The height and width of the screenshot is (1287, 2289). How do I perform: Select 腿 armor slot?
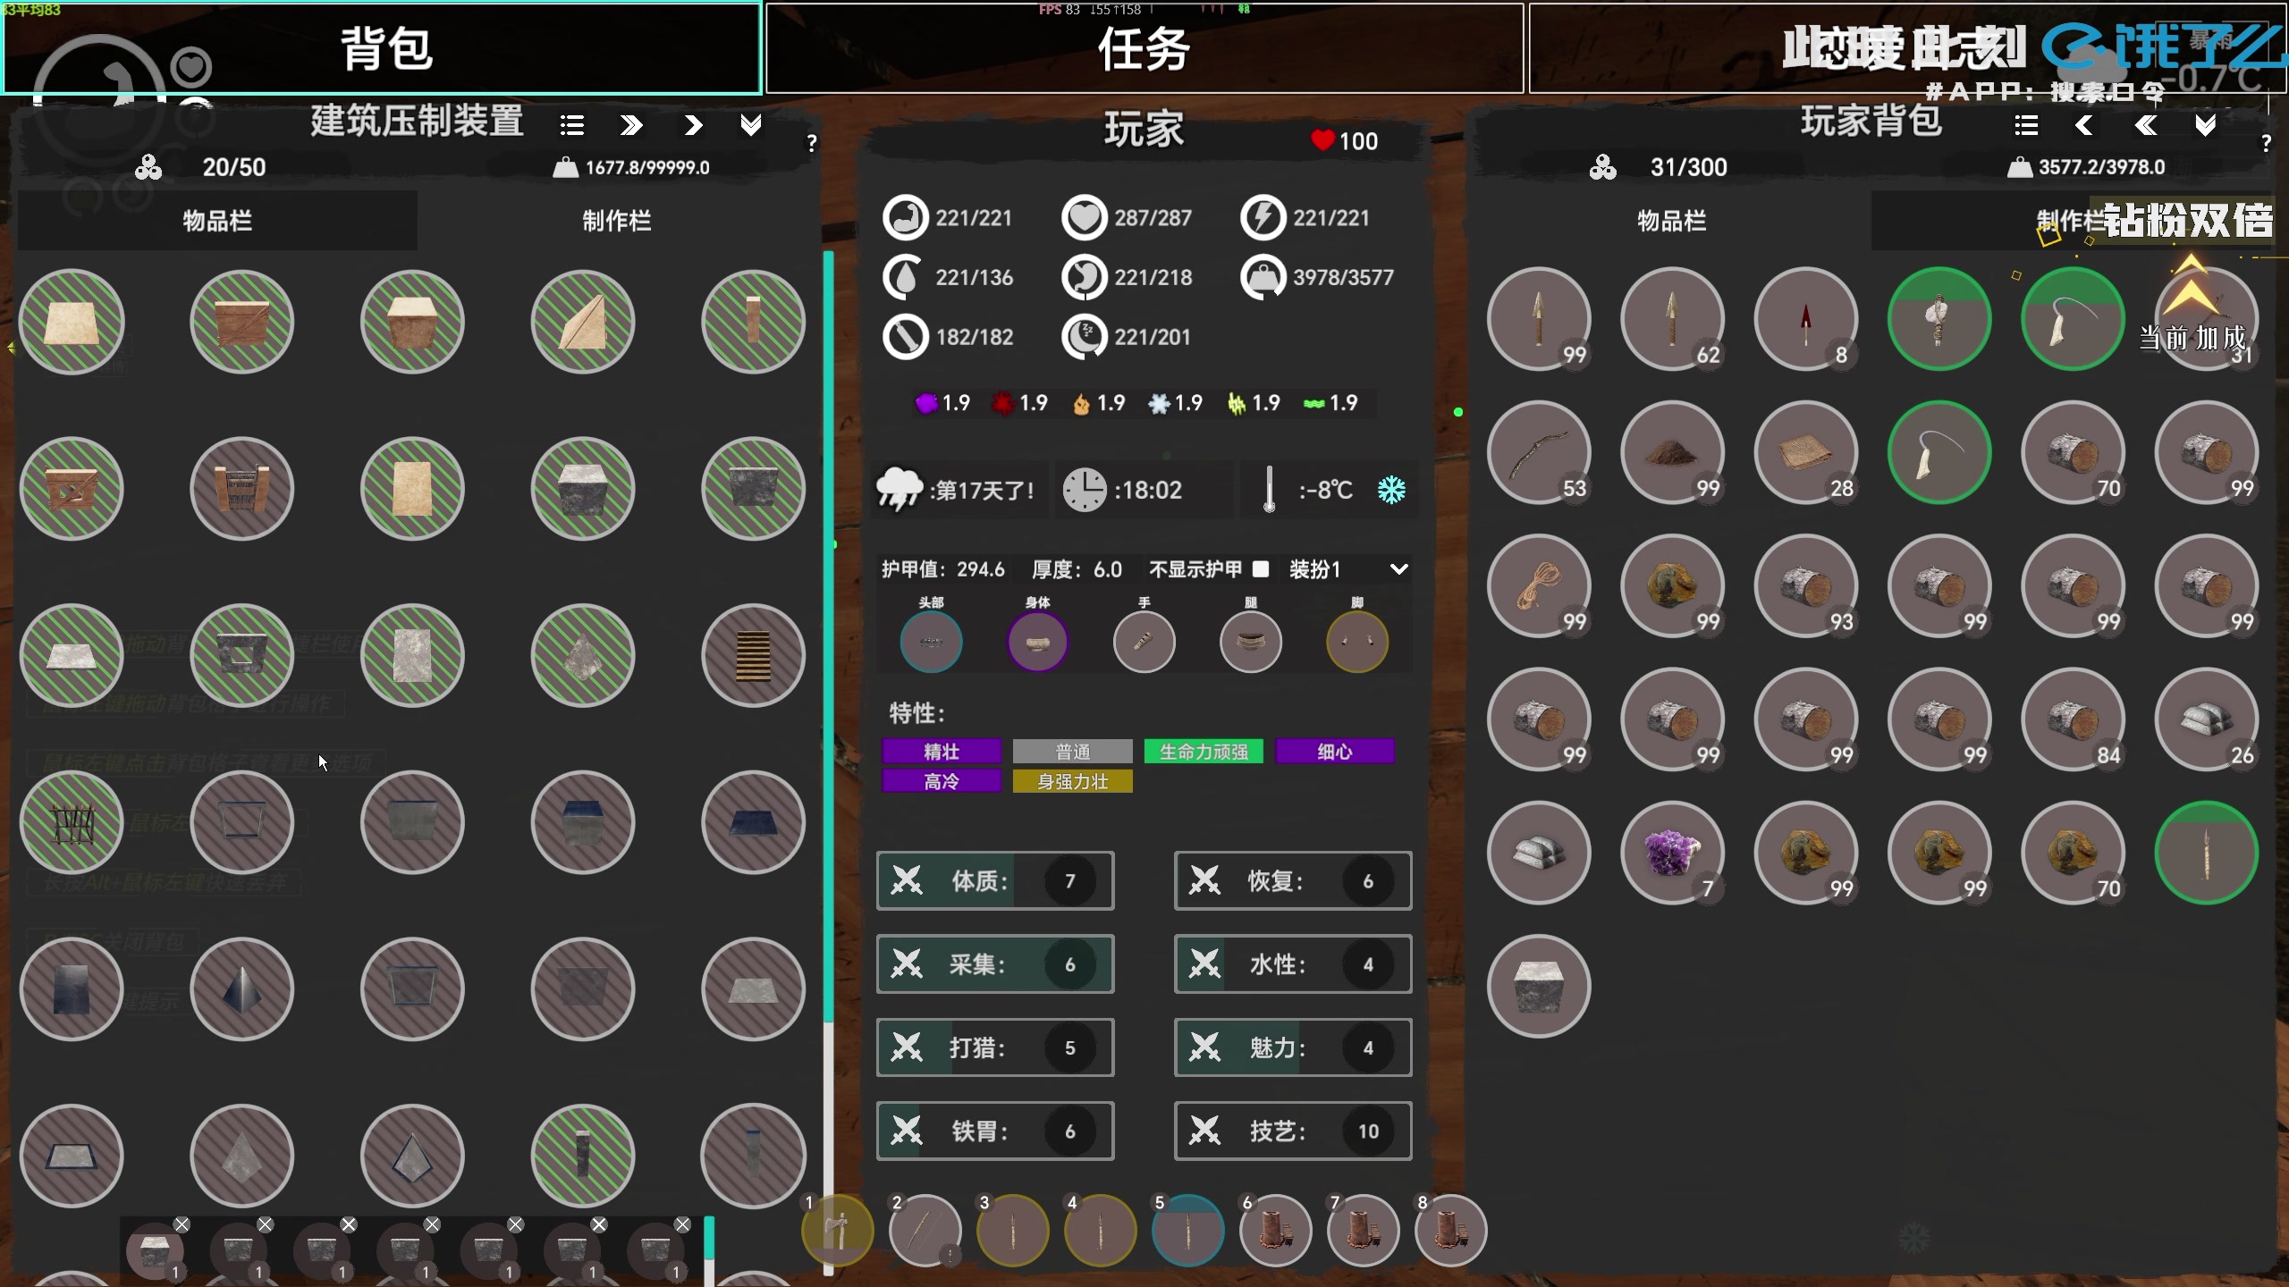(1250, 642)
